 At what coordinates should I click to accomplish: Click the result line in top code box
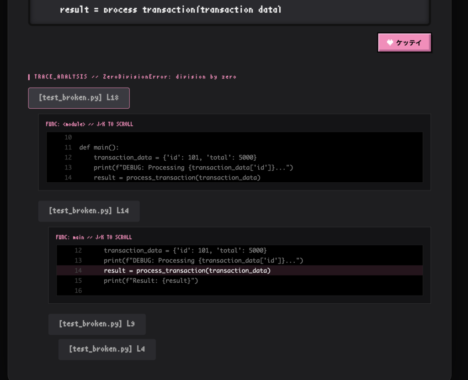pos(170,10)
